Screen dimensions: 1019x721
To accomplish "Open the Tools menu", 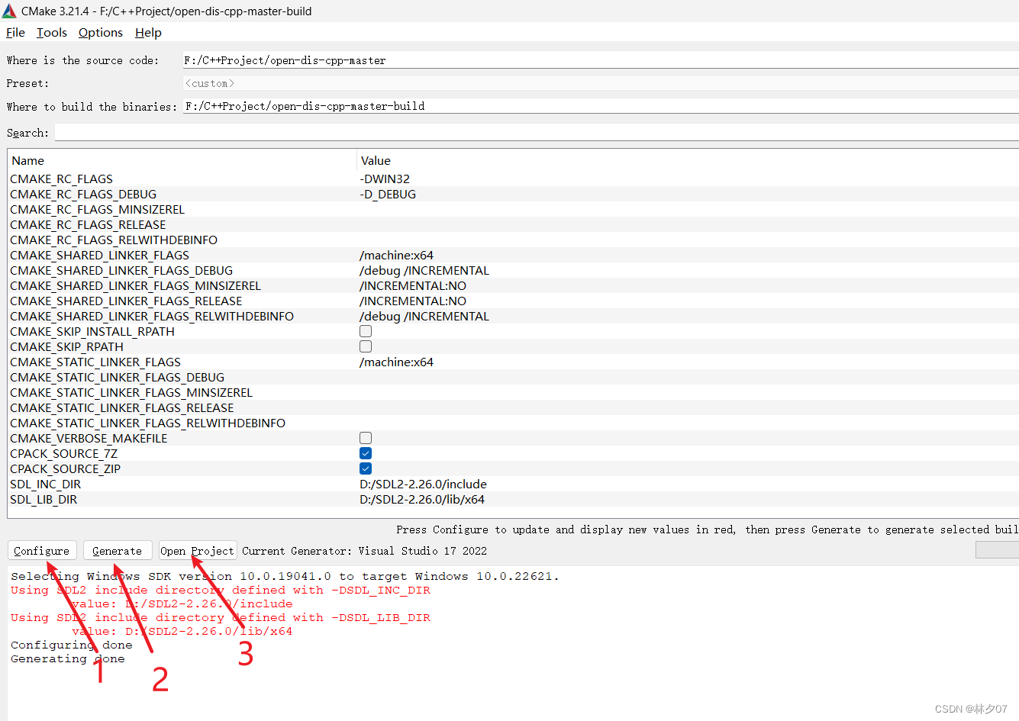I will point(51,33).
